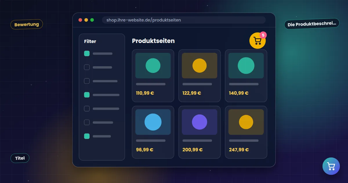Click the shop.ihre-website.de/produktseiten address bar

click(184, 20)
